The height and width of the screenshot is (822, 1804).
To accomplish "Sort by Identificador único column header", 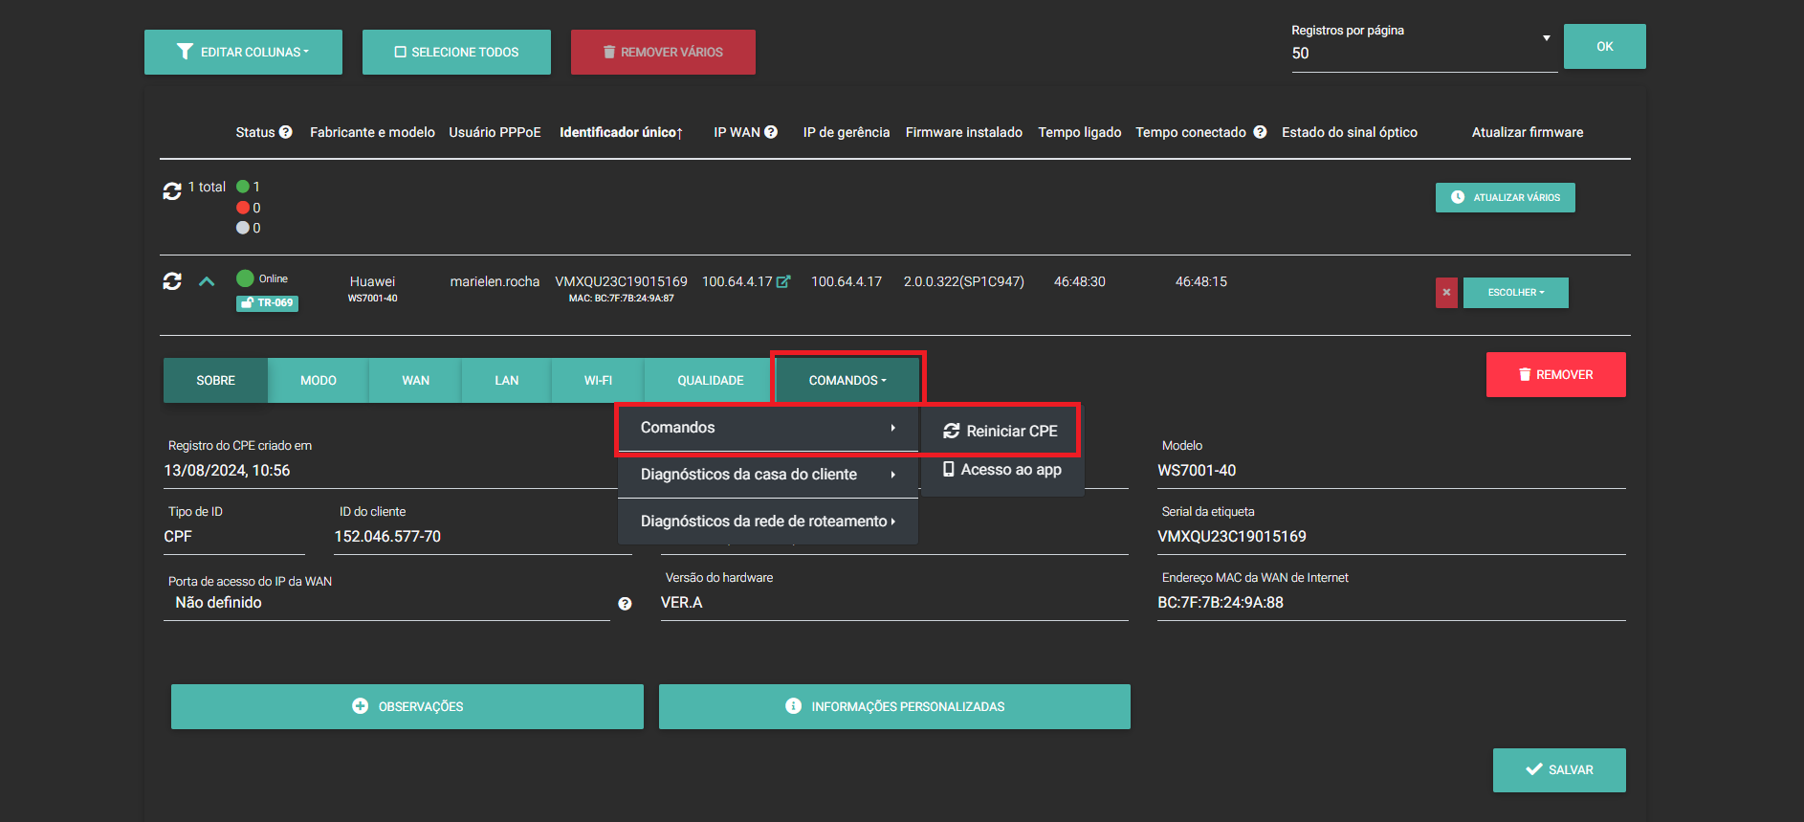I will pyautogui.click(x=621, y=132).
